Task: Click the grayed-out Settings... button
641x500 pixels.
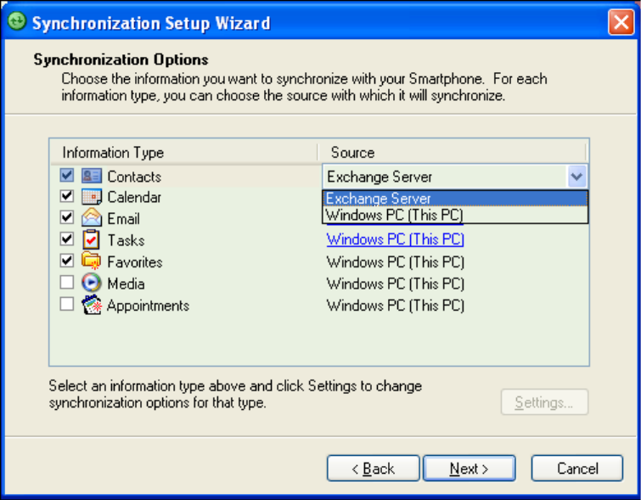Action: point(544,402)
